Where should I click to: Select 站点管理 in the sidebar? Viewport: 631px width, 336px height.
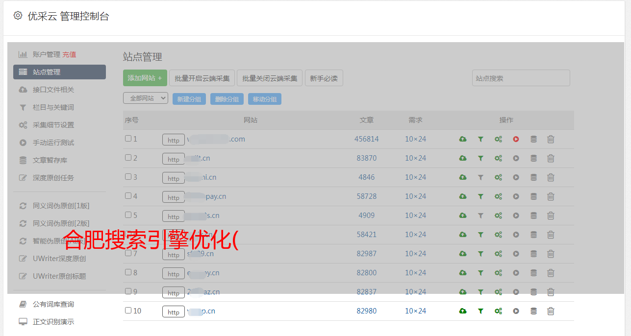[x=59, y=72]
